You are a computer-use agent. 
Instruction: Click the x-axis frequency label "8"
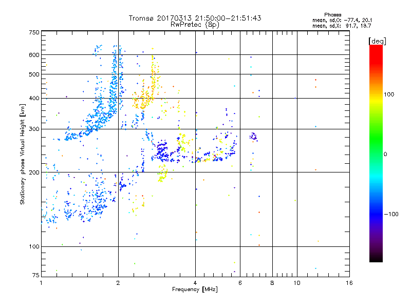pos(272,283)
